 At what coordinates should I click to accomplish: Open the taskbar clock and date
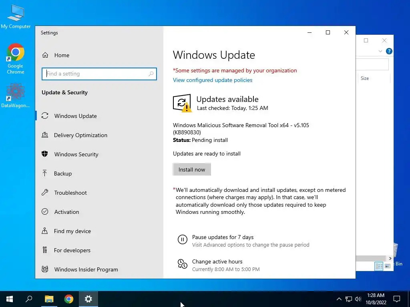point(376,299)
